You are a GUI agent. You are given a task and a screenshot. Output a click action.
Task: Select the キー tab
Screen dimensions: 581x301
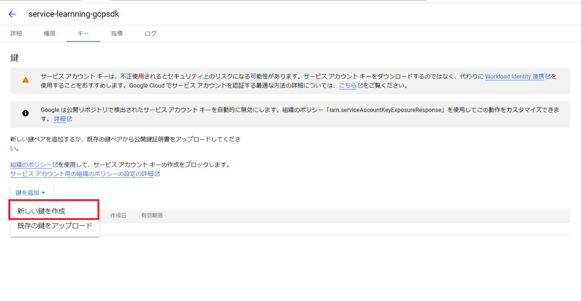(x=83, y=33)
